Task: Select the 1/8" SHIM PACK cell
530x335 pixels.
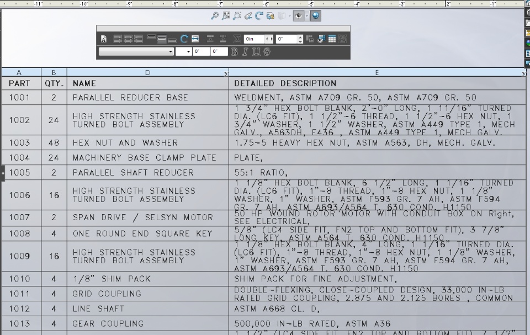Action: [148, 279]
